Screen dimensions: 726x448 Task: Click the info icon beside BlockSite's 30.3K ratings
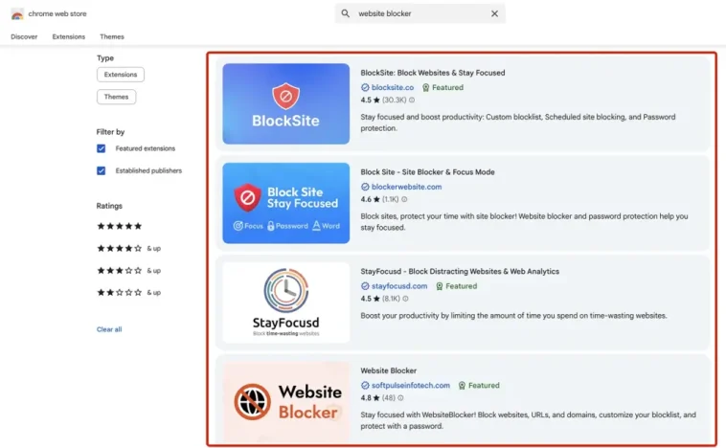[x=412, y=100]
